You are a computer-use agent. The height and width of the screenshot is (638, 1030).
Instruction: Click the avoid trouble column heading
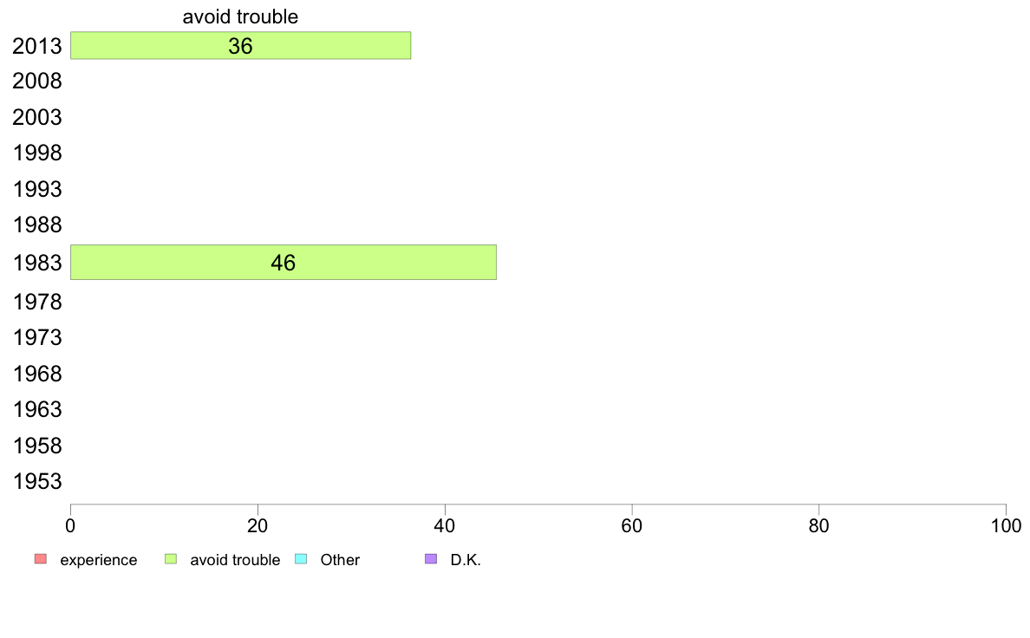pyautogui.click(x=240, y=16)
